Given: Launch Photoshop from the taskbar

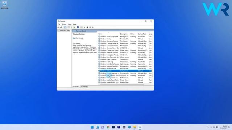Looking at the screenshot, I should (113, 127).
